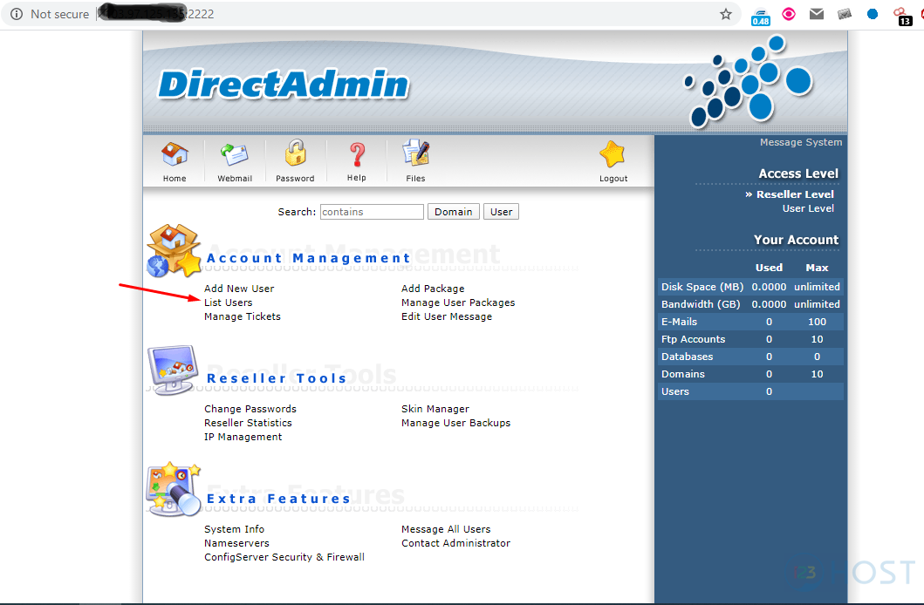Click the Your Account heading
Viewport: 924px width, 605px height.
(796, 240)
